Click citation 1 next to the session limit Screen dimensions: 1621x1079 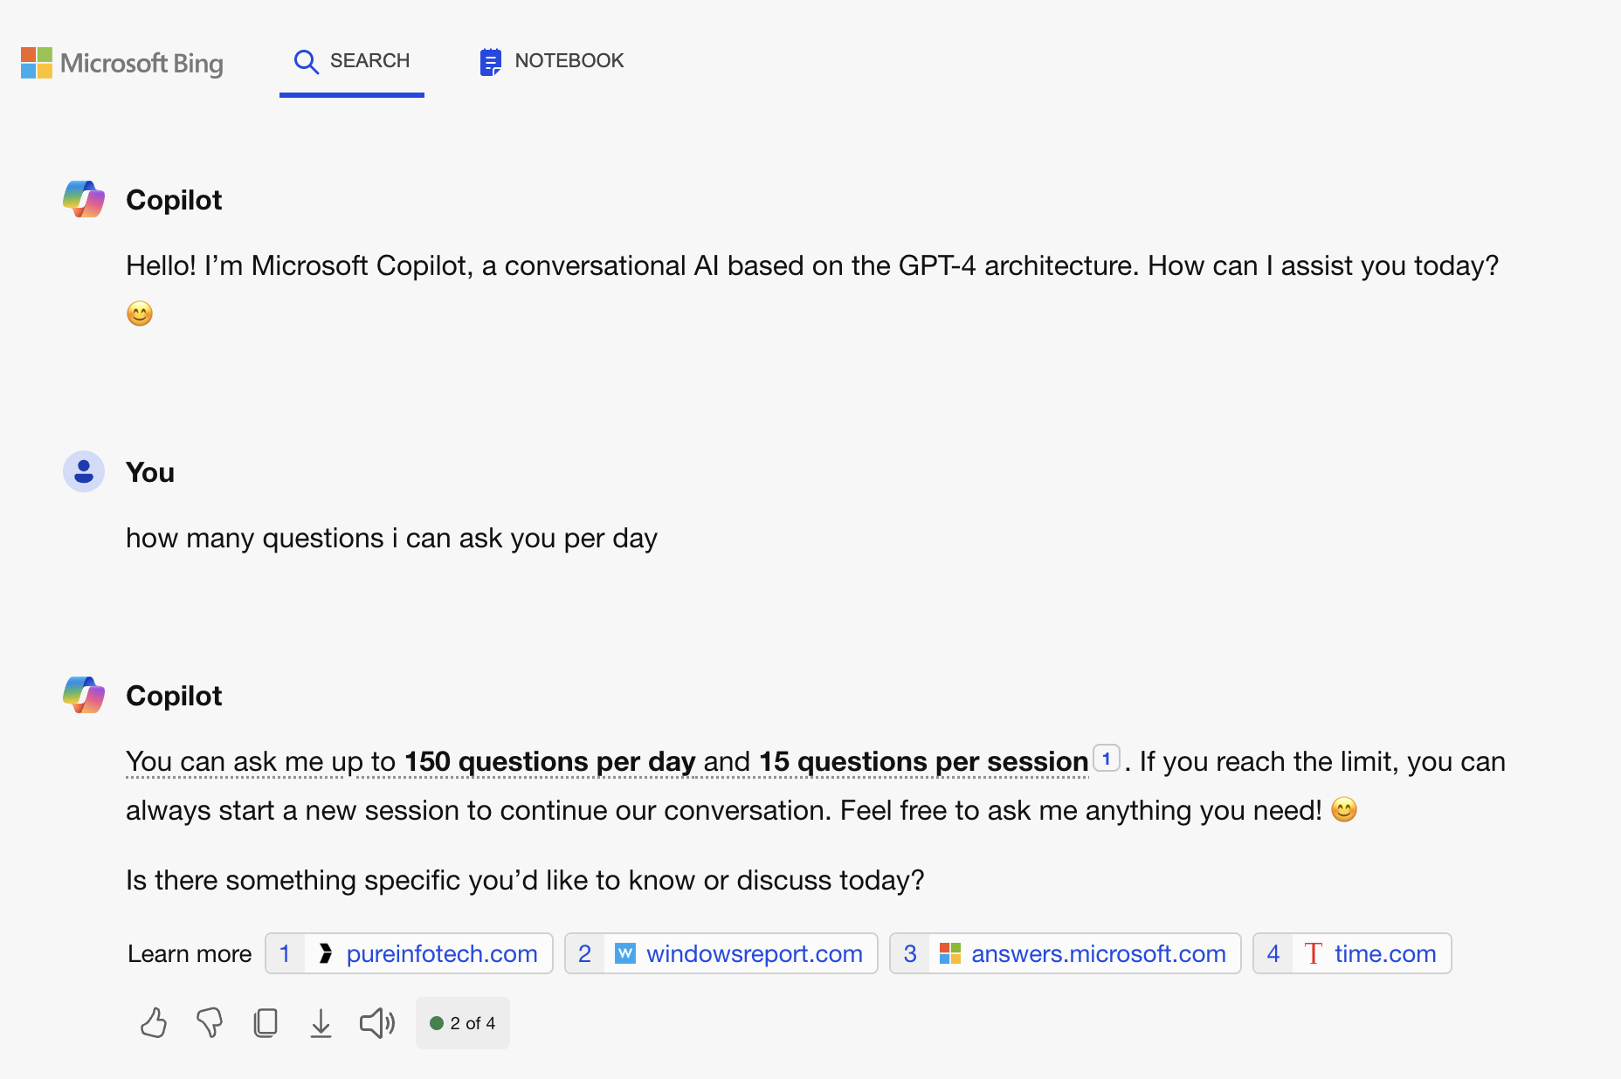[1106, 759]
